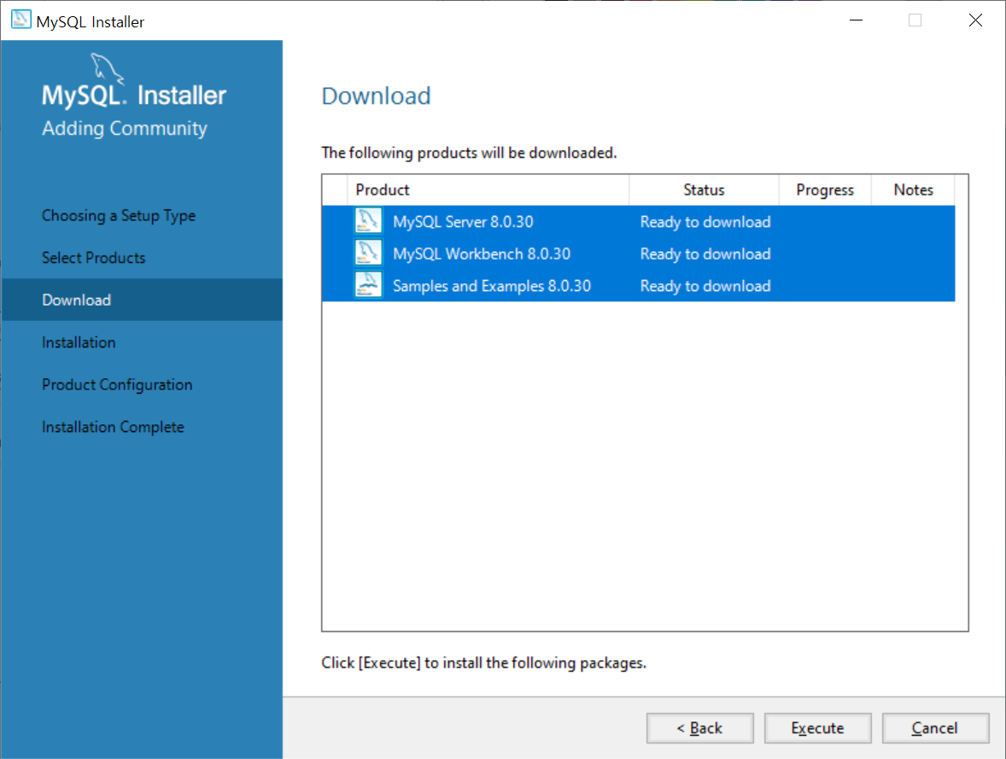Select the MySQL Workbench 8.0.30 row text
The image size is (1006, 759).
(x=481, y=254)
